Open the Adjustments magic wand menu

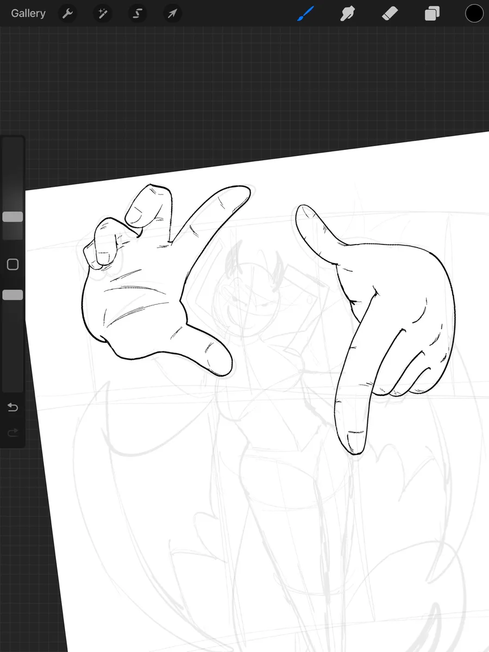[x=102, y=13]
